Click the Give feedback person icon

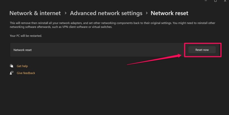click(12, 73)
